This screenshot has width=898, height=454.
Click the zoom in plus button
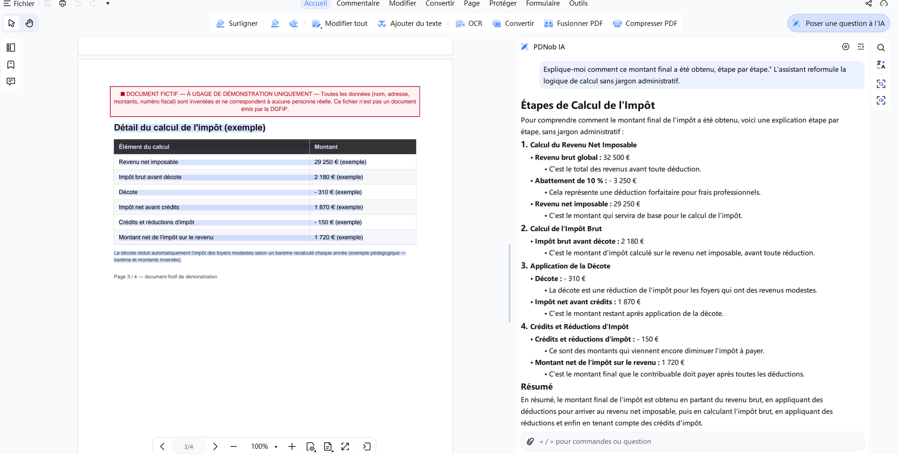click(292, 446)
